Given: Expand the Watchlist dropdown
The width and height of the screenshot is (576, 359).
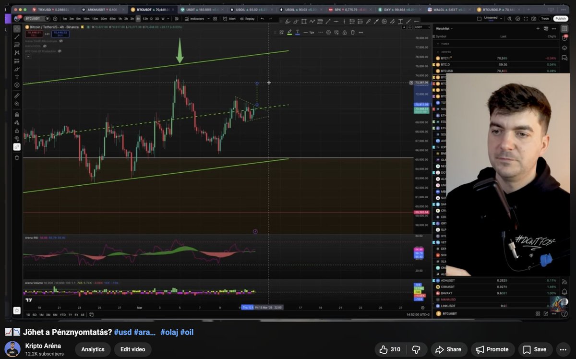Looking at the screenshot, I should point(444,29).
